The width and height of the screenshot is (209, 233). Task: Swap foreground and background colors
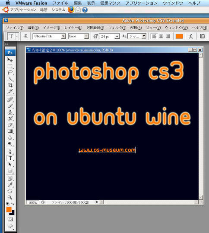pos(13,204)
